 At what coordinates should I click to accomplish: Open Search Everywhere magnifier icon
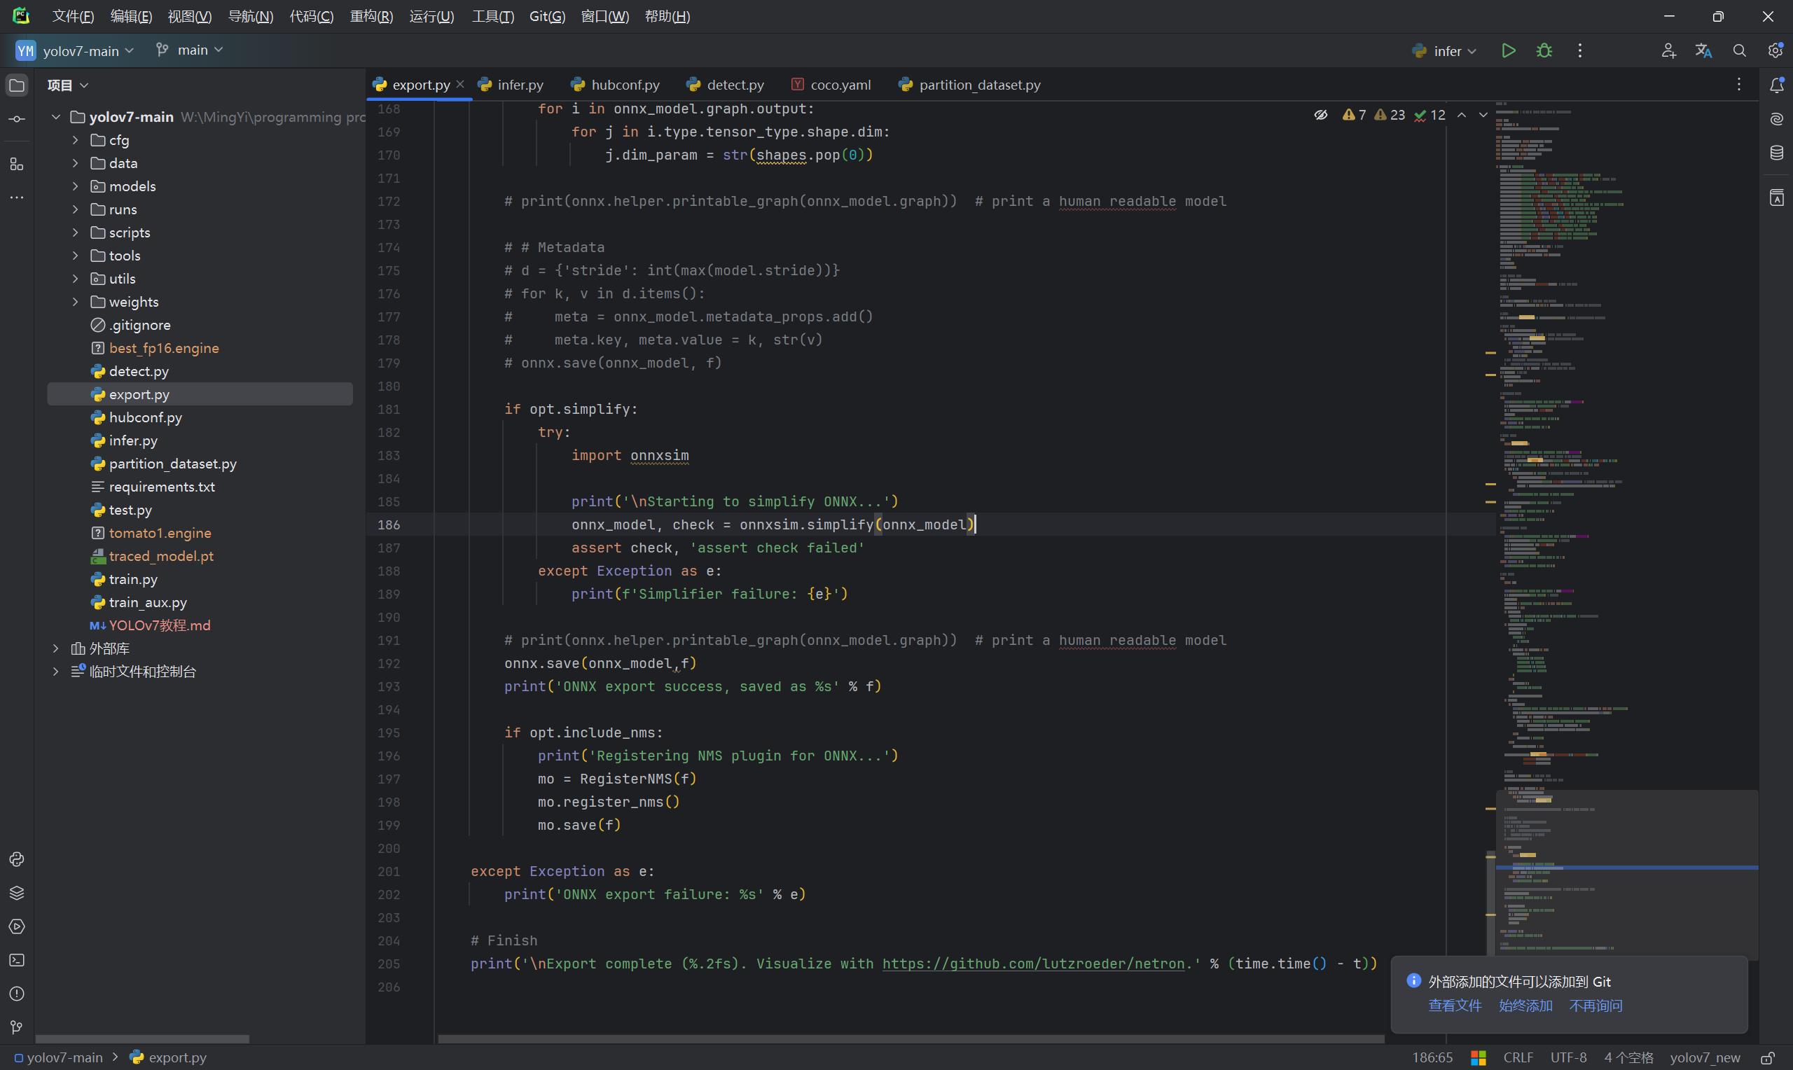(x=1739, y=50)
